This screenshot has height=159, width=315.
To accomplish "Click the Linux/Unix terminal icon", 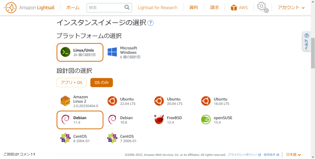I will point(65,52).
